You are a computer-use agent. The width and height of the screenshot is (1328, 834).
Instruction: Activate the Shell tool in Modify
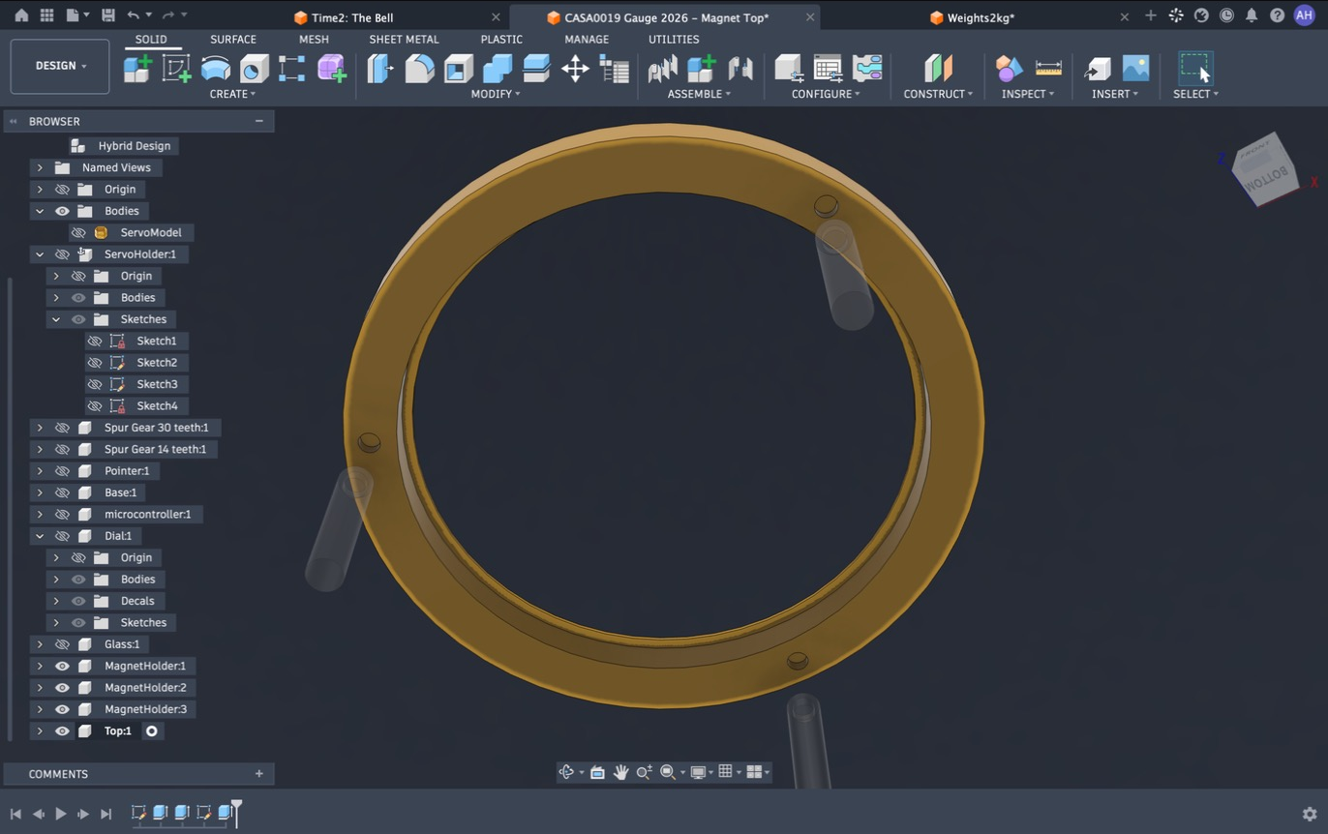click(458, 69)
